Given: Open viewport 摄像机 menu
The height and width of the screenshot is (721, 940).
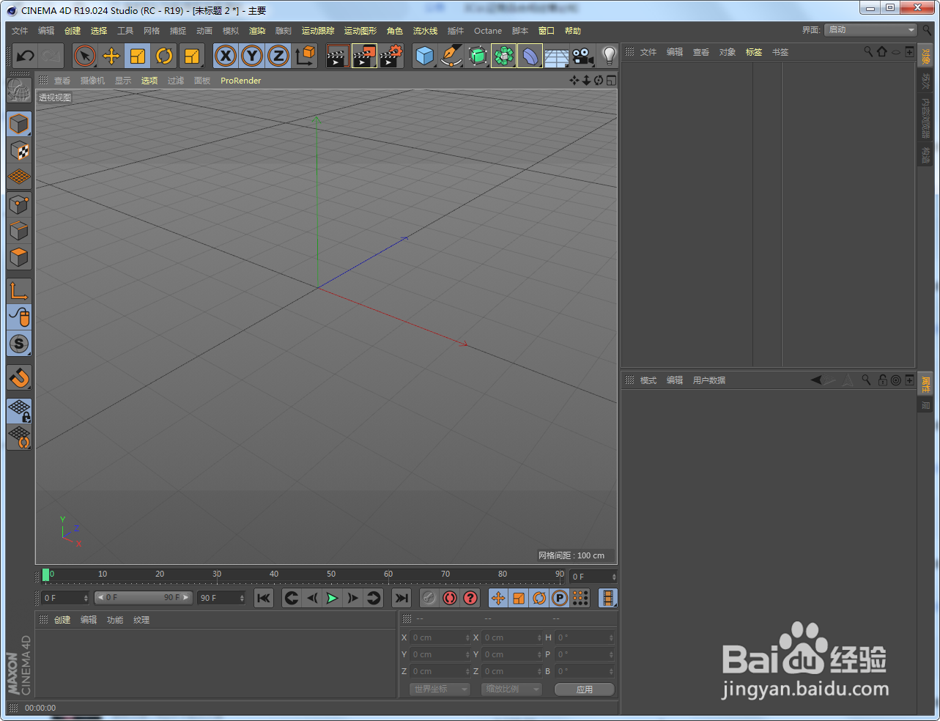Looking at the screenshot, I should click(x=92, y=81).
